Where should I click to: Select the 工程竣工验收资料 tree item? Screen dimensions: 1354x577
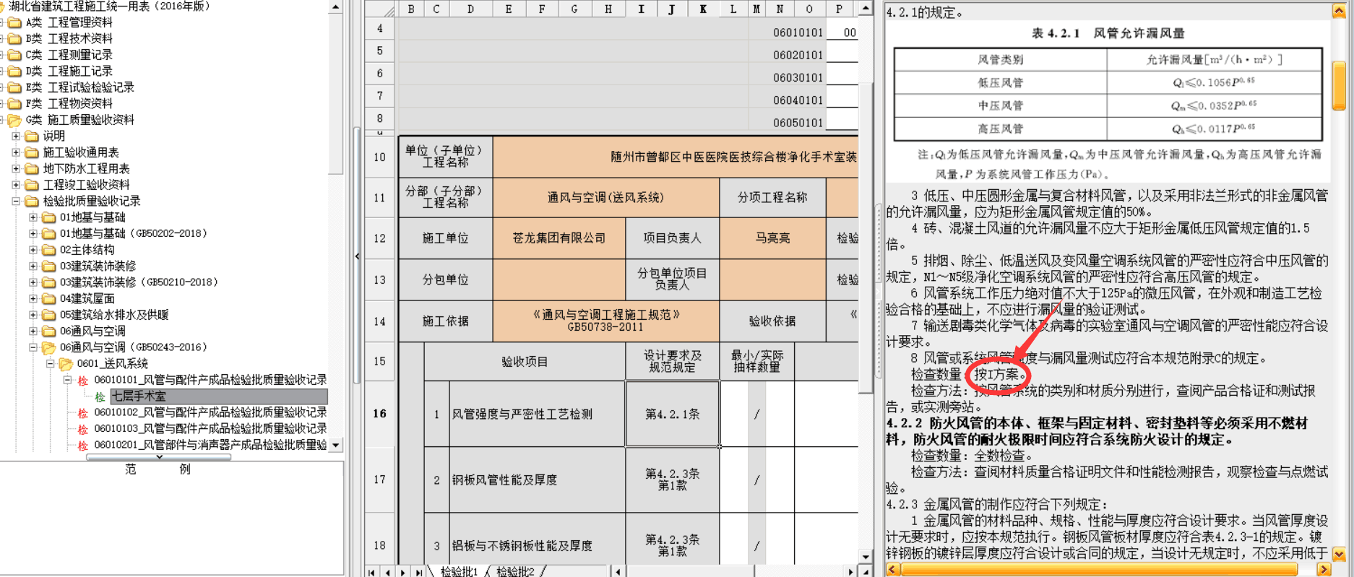87,185
